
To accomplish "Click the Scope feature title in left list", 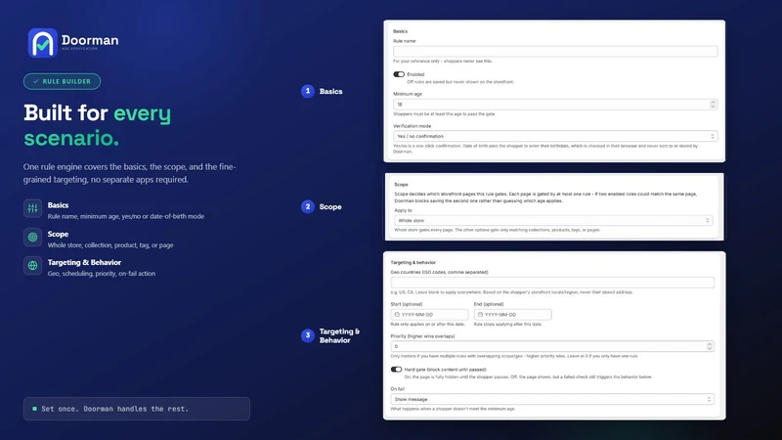I will [58, 234].
